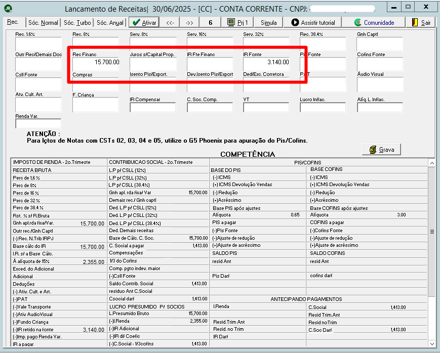Switch to the Rec. tab
This screenshot has height=353, width=440.
pos(13,22)
